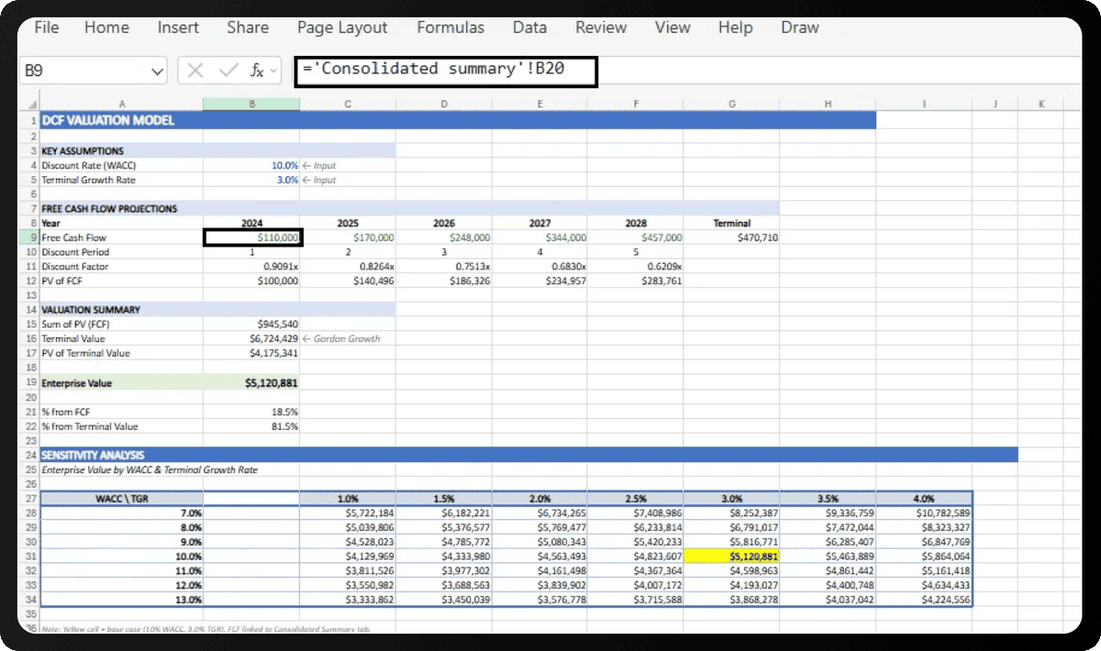Click the cancel X icon in formula bar
Viewport: 1101px width, 651px height.
[195, 71]
